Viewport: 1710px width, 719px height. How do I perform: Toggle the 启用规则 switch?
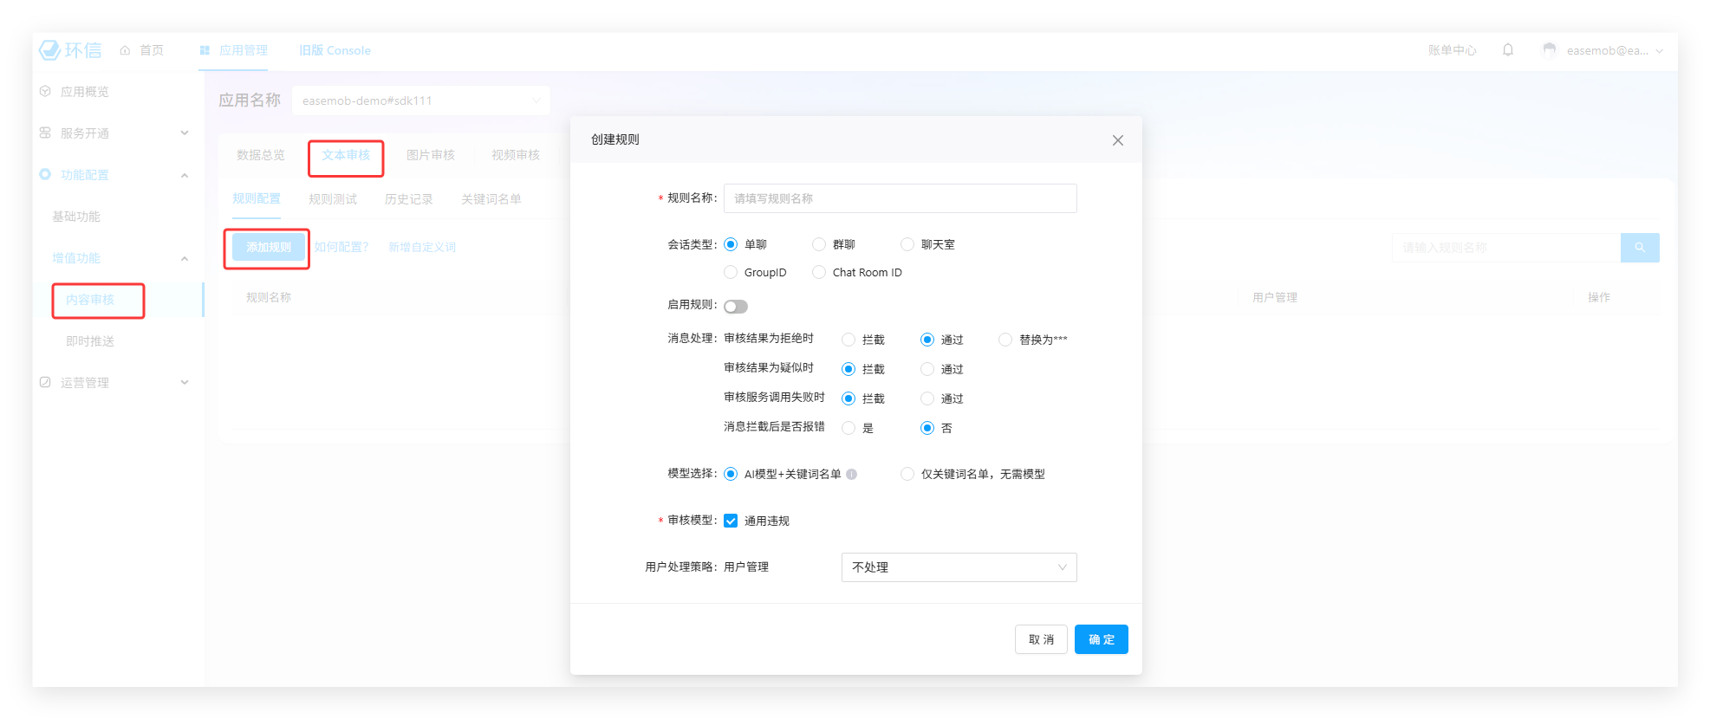736,307
